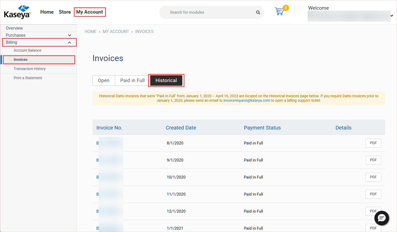Click the search magnifier icon
The width and height of the screenshot is (397, 232).
tap(258, 12)
